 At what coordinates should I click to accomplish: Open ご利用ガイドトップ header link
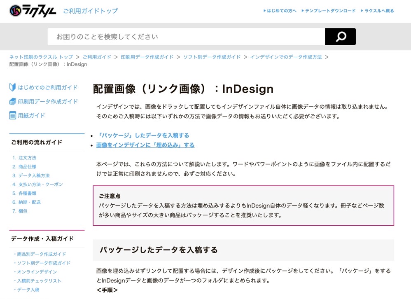pos(91,11)
